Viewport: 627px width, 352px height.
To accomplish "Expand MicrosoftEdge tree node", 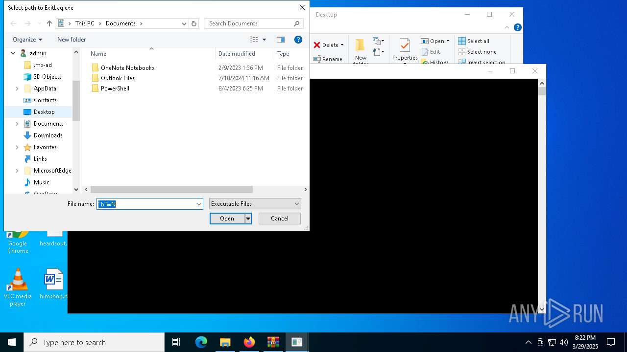I will (x=17, y=171).
